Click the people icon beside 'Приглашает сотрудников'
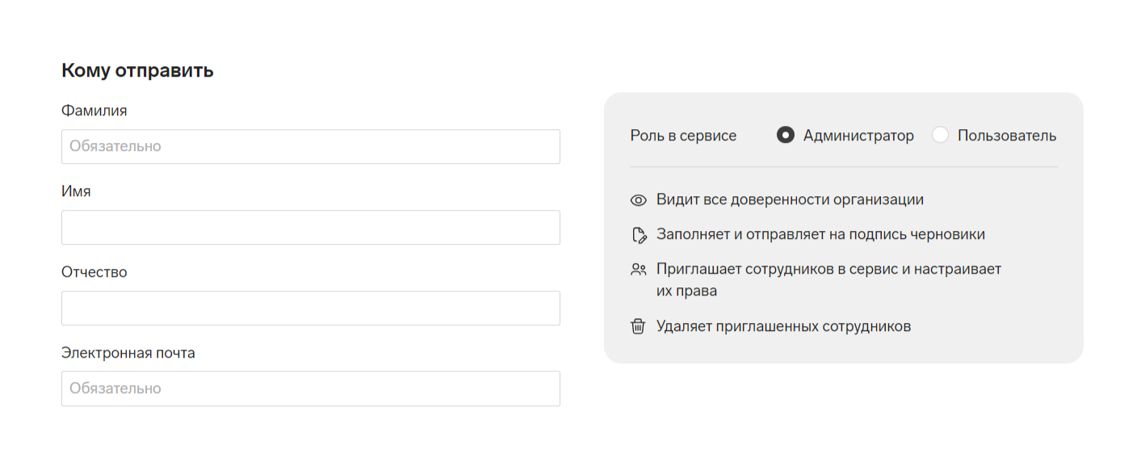1145x470 pixels. [639, 269]
